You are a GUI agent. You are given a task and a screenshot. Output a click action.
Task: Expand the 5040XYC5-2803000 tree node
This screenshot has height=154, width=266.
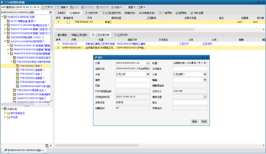click(5, 25)
